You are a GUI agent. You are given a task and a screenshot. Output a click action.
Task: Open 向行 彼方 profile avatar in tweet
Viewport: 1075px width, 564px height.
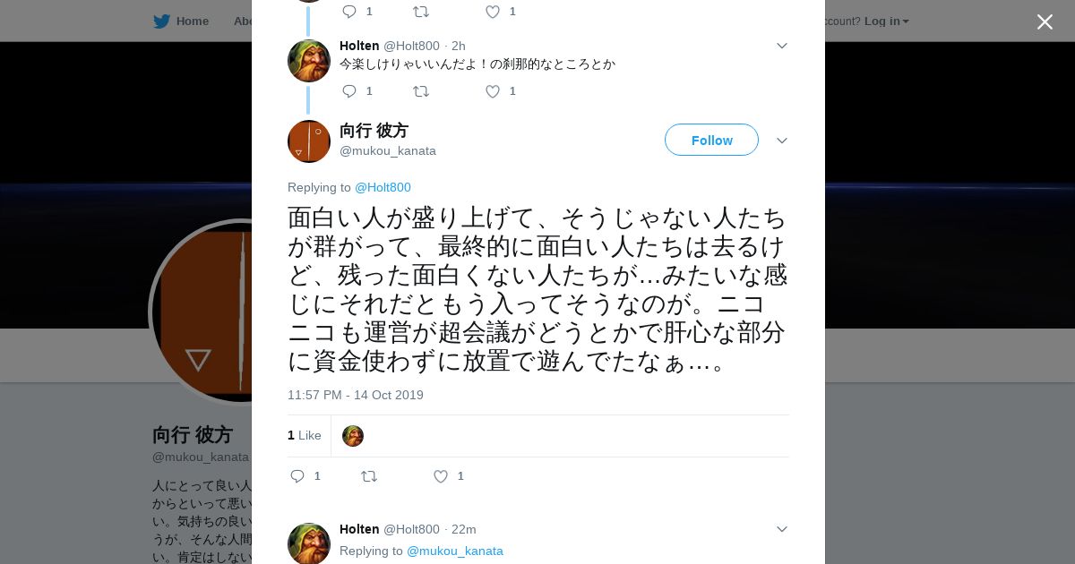point(309,141)
